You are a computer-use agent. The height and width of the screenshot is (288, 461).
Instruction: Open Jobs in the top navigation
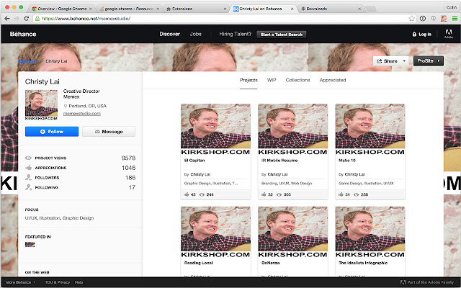click(x=195, y=34)
